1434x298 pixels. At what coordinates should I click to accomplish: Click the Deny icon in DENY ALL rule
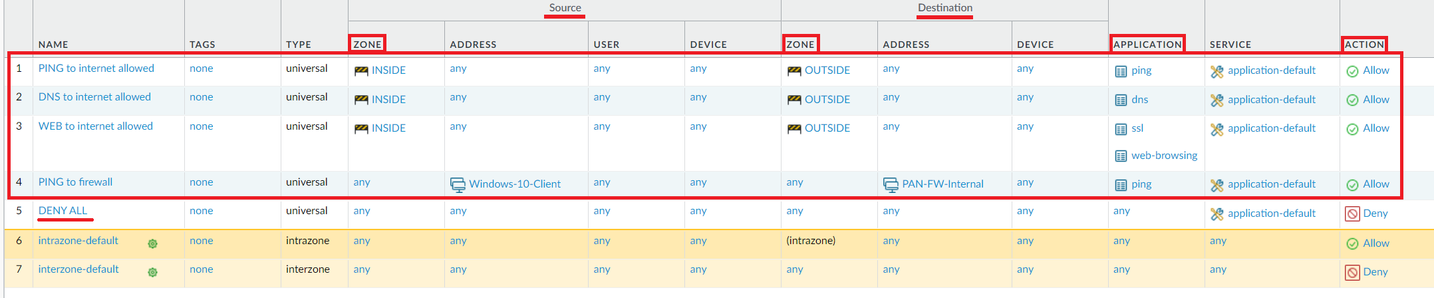[x=1352, y=214]
